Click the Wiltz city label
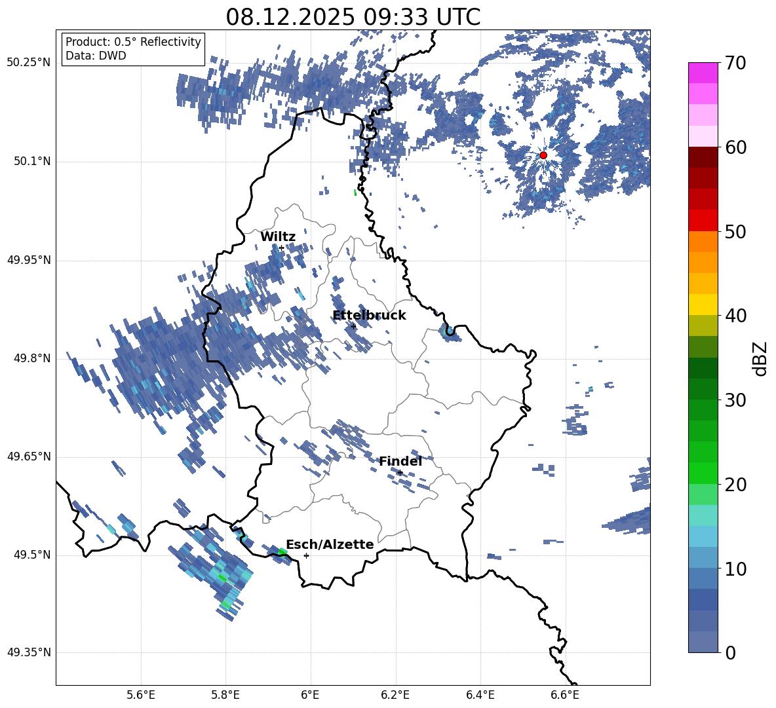 (278, 237)
